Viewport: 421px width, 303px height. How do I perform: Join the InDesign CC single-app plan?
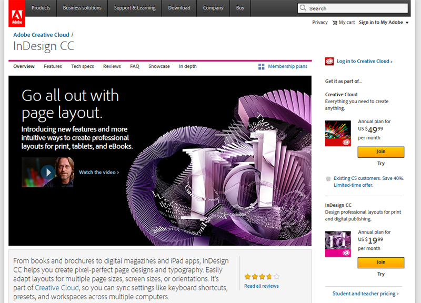coord(380,262)
